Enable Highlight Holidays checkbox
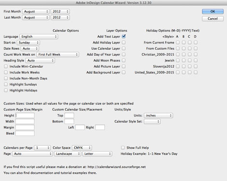 tap(6, 90)
